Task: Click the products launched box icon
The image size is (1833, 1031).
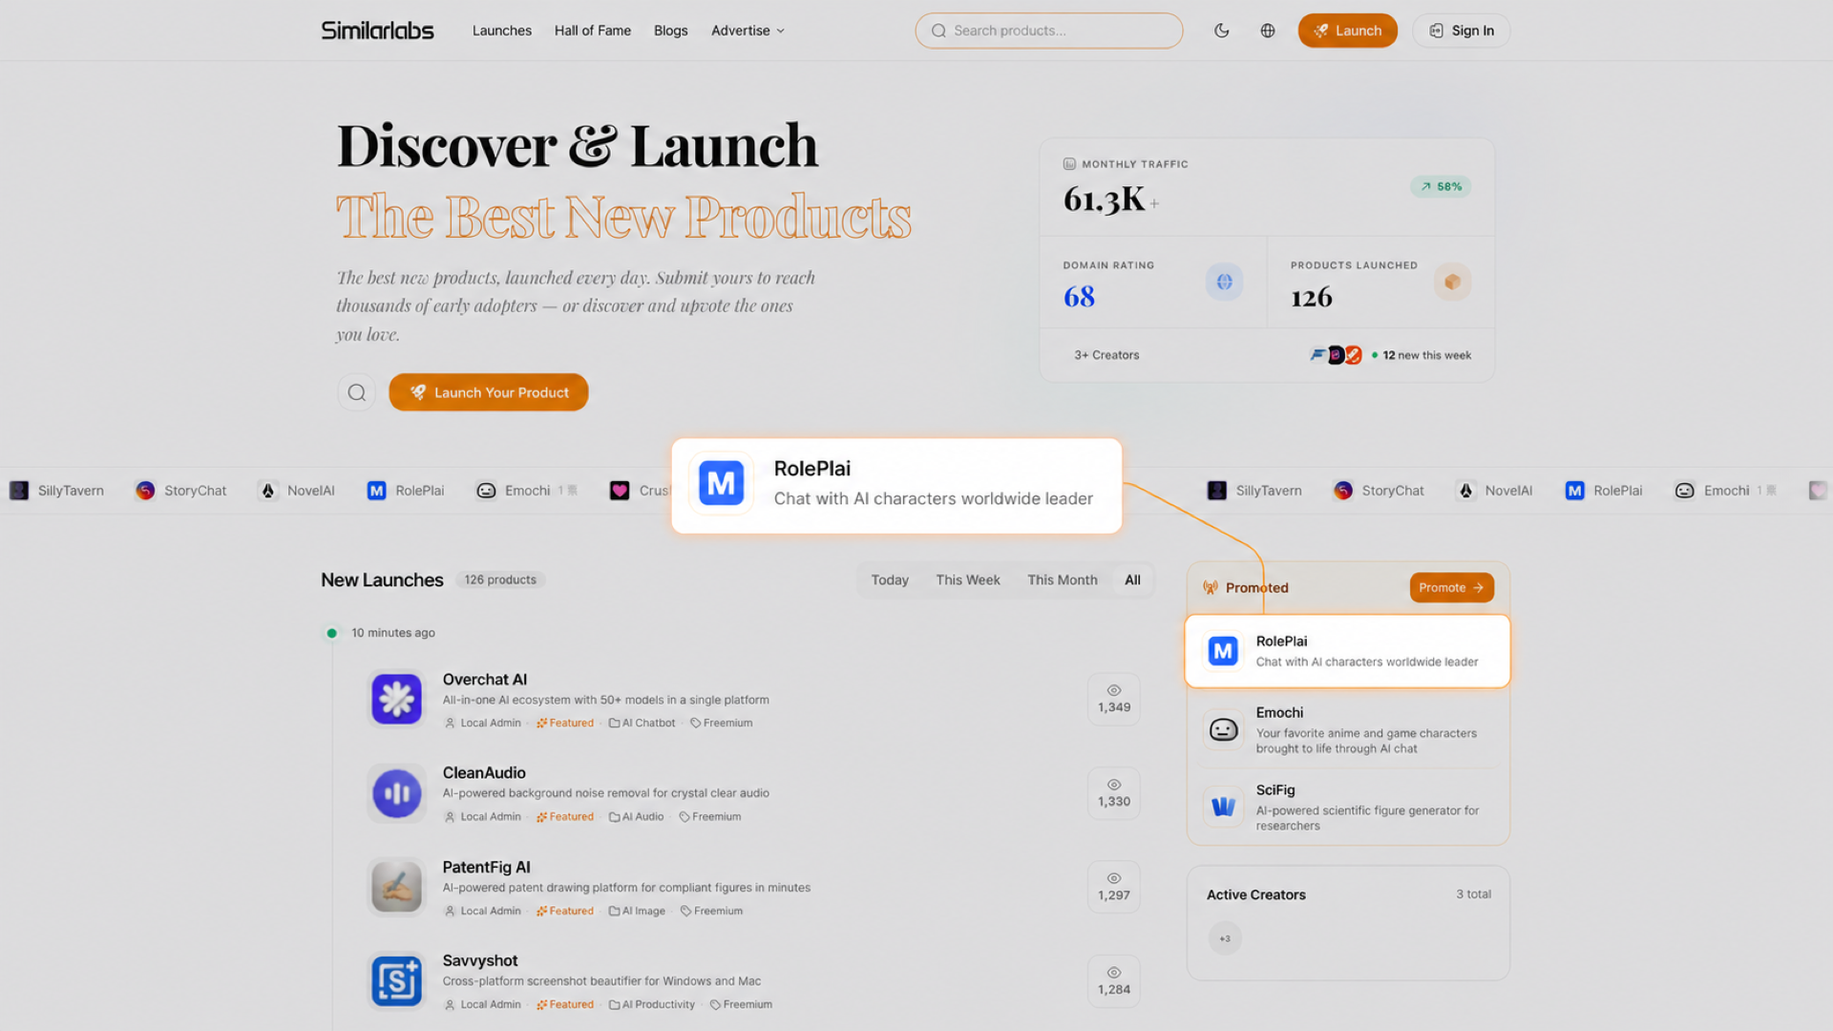Action: 1452,282
